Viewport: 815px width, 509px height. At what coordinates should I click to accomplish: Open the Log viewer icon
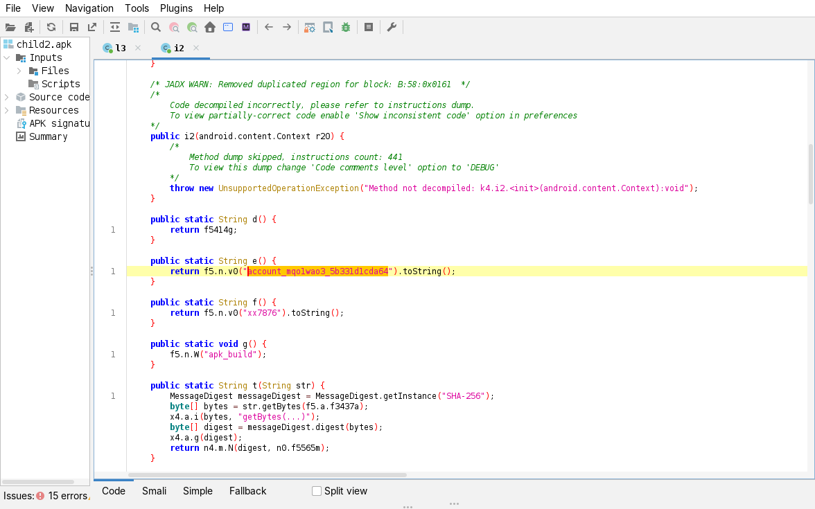pyautogui.click(x=369, y=28)
